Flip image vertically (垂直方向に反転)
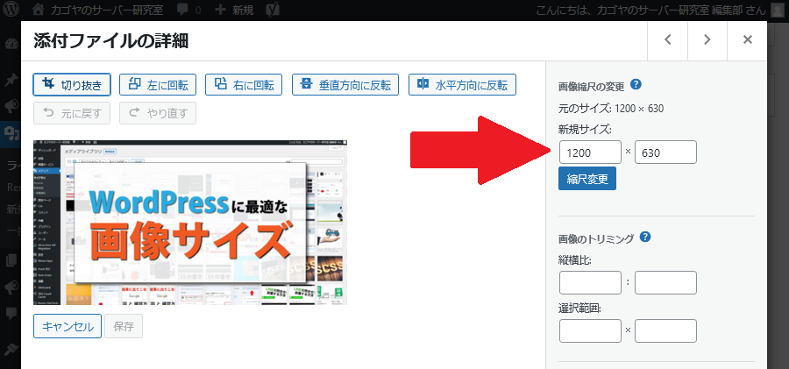 coord(345,85)
